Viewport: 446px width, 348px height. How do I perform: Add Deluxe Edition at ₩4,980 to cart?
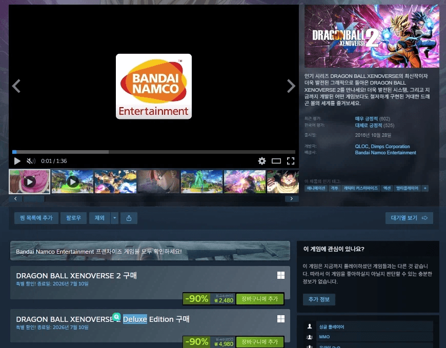coord(260,342)
